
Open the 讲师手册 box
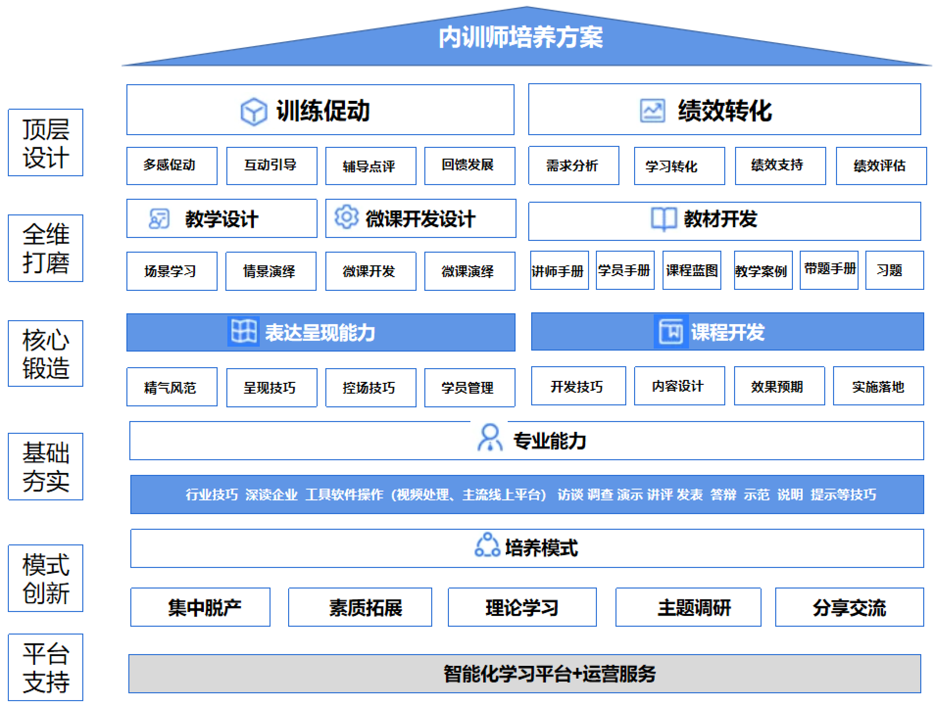click(x=559, y=271)
